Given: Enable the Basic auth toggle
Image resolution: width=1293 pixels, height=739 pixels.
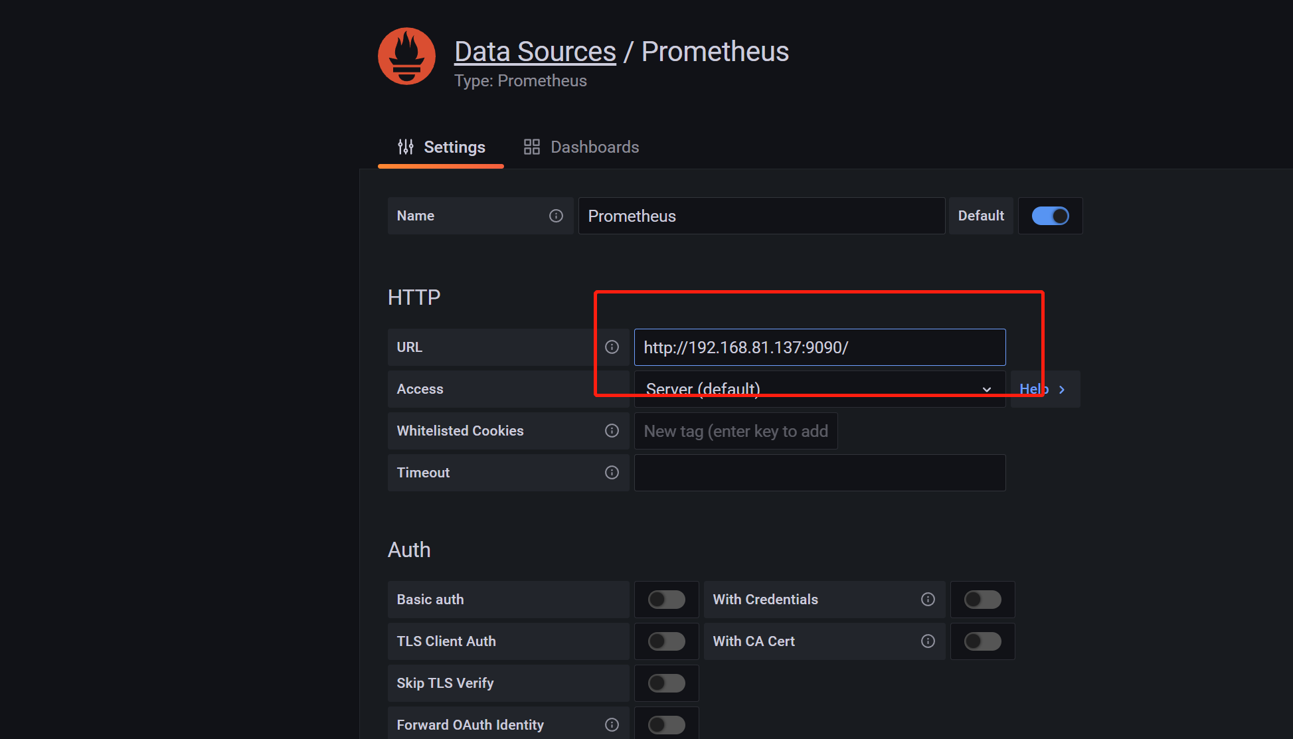Looking at the screenshot, I should click(667, 600).
